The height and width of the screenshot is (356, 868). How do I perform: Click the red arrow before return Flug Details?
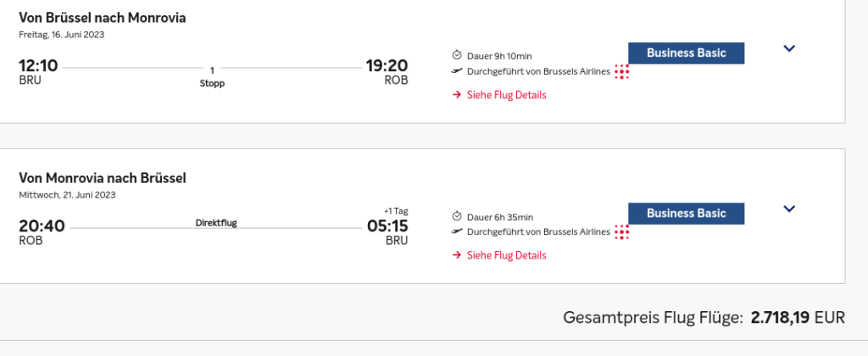[457, 255]
